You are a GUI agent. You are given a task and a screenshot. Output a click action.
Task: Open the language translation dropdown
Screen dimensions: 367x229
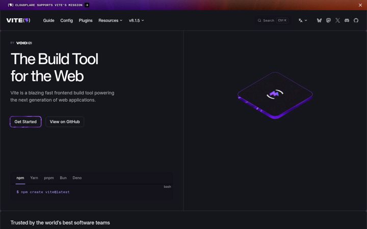(303, 20)
